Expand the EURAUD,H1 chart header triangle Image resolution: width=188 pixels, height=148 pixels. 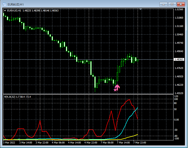coord(5,11)
